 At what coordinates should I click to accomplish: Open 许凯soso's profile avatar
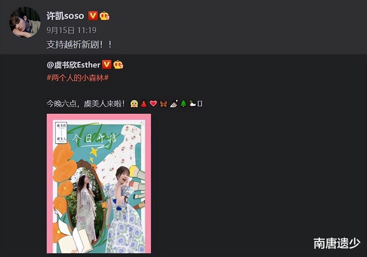tap(25, 22)
